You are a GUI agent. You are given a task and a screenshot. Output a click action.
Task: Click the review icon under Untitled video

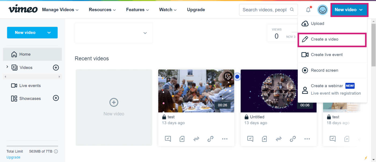tap(250, 139)
